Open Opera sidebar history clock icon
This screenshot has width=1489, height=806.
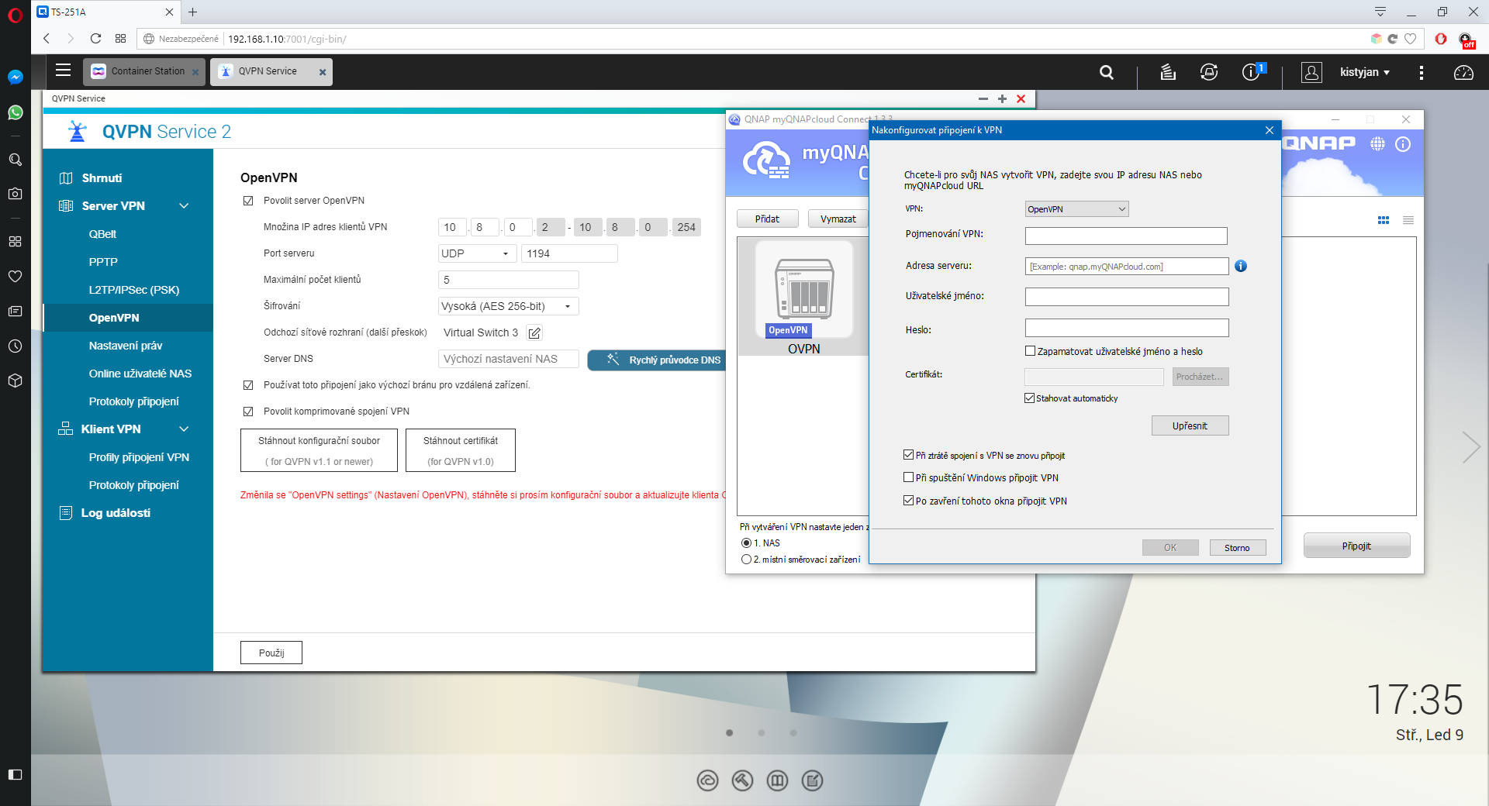(x=16, y=346)
